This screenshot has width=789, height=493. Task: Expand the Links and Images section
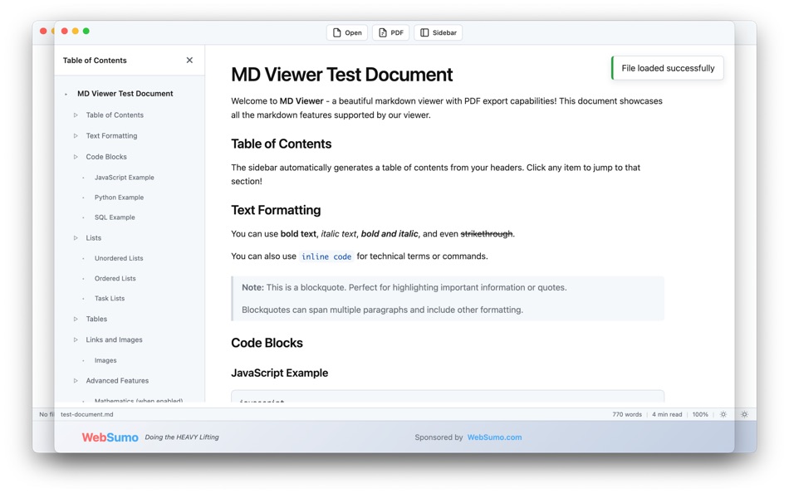point(75,339)
